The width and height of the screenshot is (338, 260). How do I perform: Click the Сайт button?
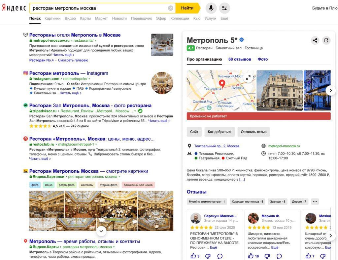click(x=194, y=132)
